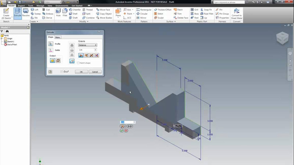Screen dimensions: 294x165
Task: Click the Profile selector in Extrude dialog
Action: (51, 44)
